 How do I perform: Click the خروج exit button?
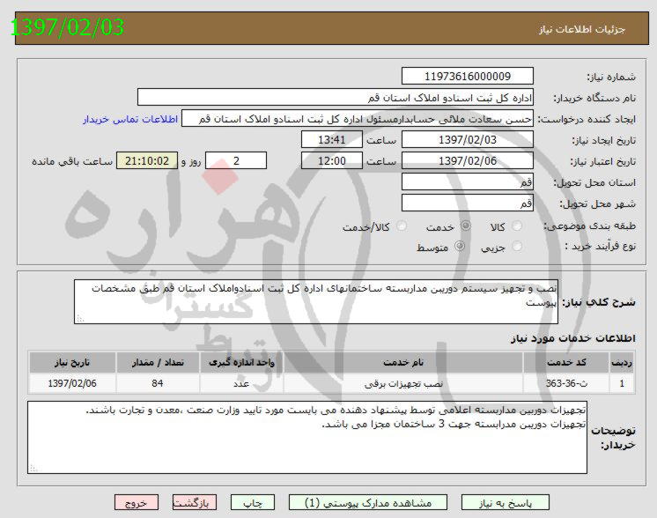pyautogui.click(x=137, y=502)
